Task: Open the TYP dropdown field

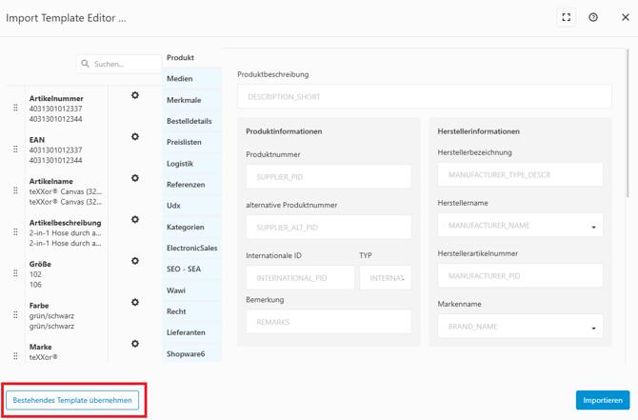Action: point(386,278)
